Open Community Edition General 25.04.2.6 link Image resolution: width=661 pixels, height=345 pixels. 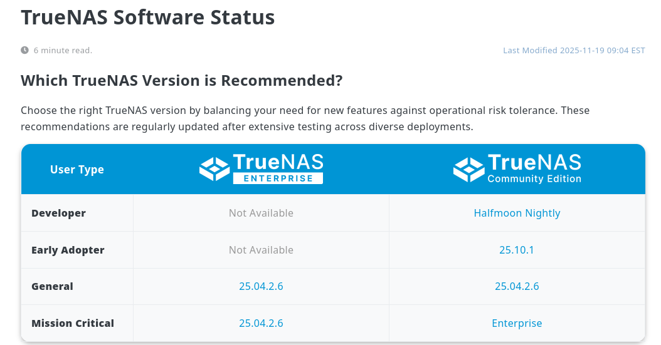[517, 286]
